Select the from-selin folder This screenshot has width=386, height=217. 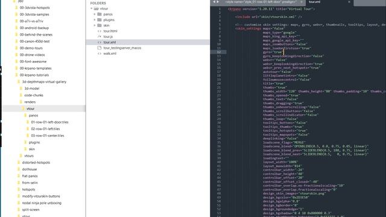click(x=30, y=183)
